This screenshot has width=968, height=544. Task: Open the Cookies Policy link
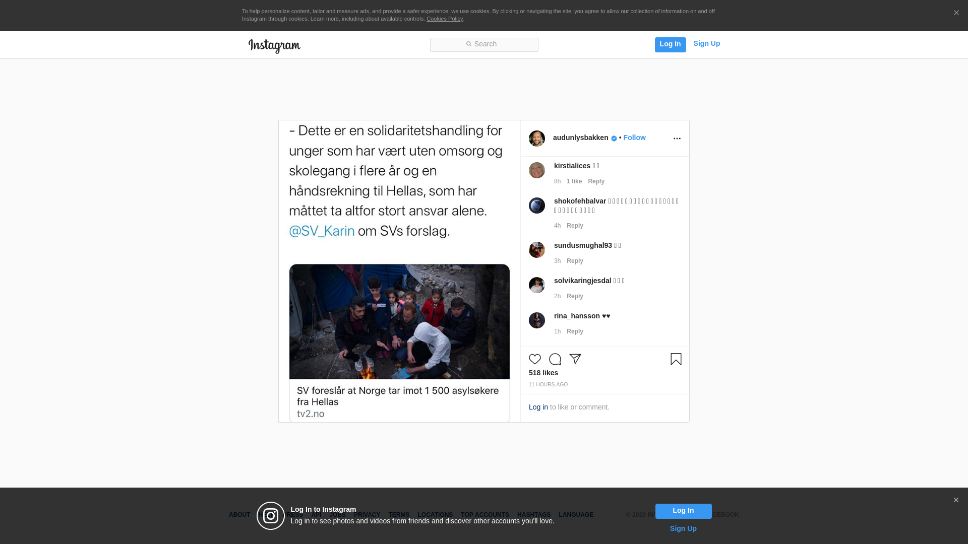pos(445,19)
